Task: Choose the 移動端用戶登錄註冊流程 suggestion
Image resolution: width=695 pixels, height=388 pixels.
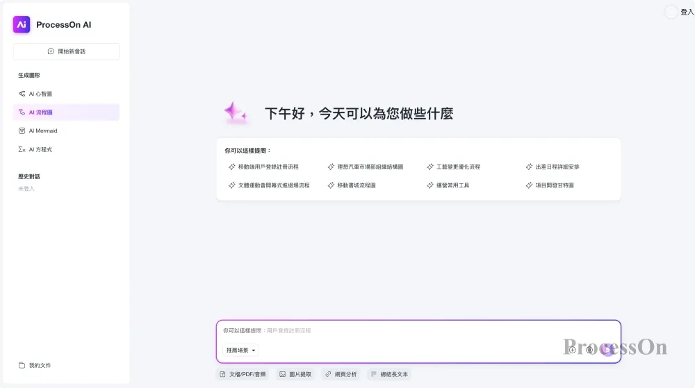Action: pos(263,167)
